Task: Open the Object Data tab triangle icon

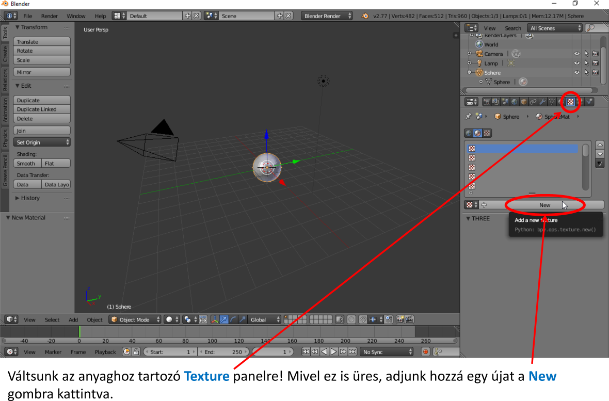Action: pos(552,102)
